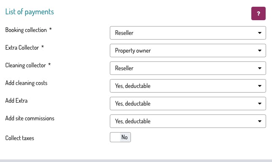
Task: Open the help question mark button
Action: point(258,13)
